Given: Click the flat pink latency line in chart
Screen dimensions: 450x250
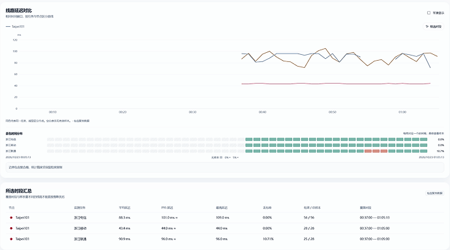Looking at the screenshot, I should pyautogui.click(x=336, y=84).
